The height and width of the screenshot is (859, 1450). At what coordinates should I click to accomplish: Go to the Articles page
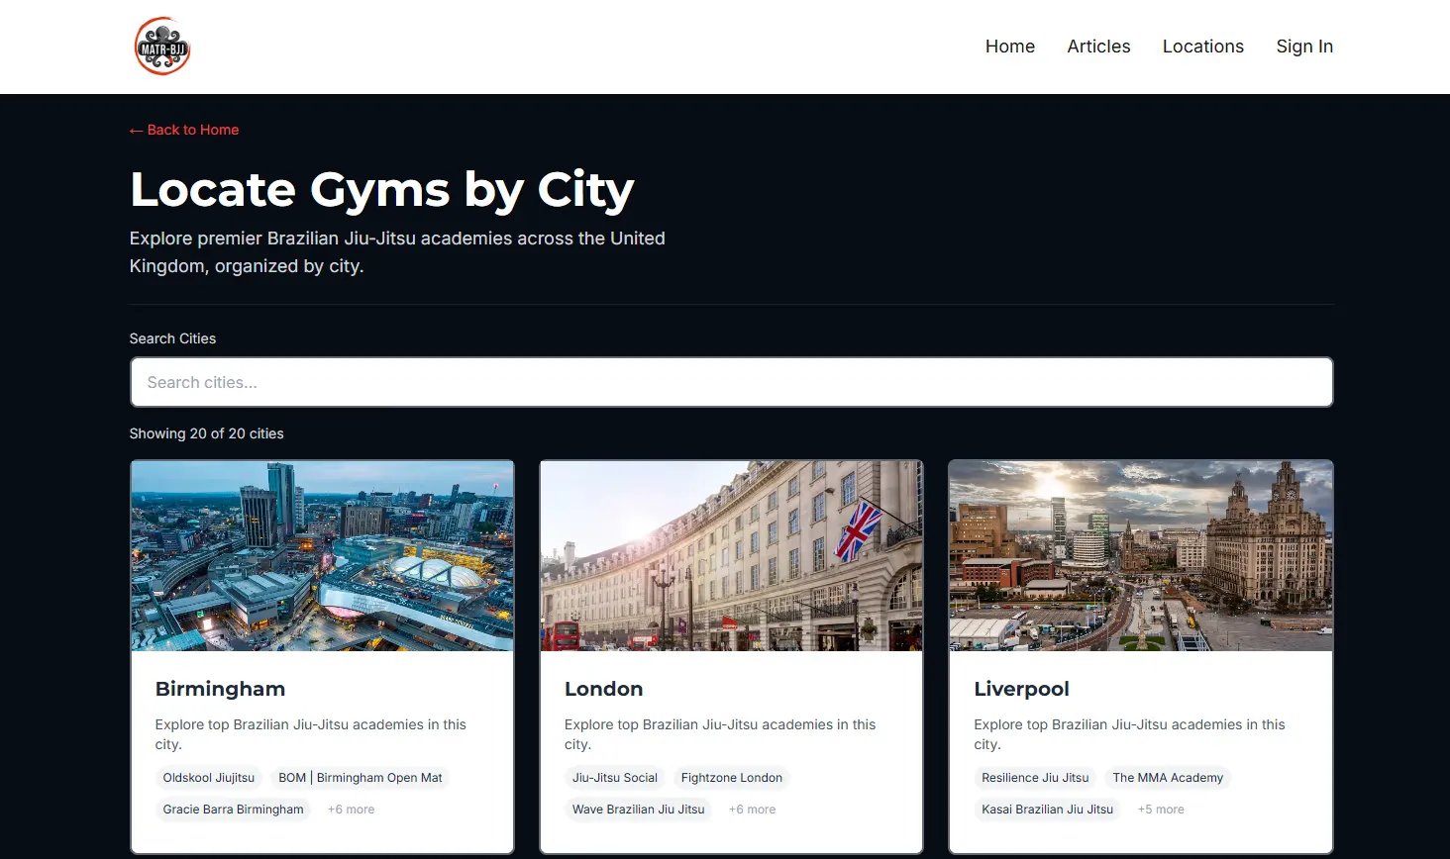click(1098, 47)
